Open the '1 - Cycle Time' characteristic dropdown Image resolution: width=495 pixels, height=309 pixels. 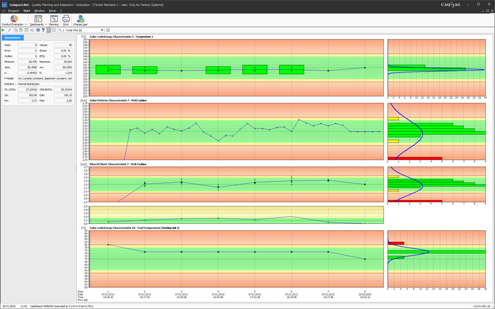[81, 30]
